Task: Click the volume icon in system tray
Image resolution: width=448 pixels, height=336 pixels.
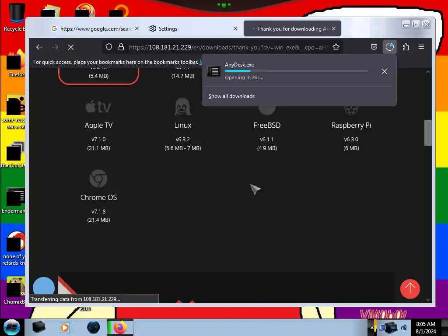Action: pos(404,328)
